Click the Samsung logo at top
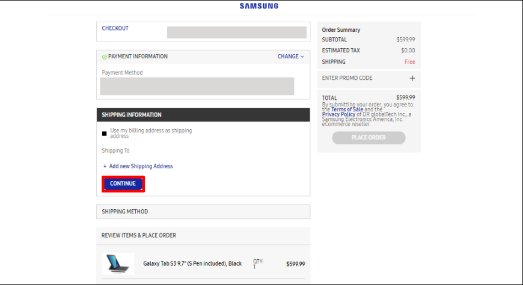This screenshot has width=523, height=285. pos(259,5)
